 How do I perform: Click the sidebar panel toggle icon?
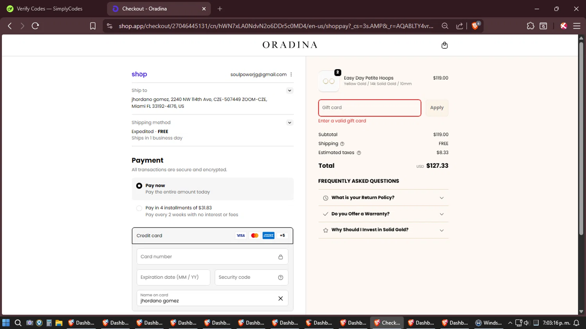pos(543,26)
